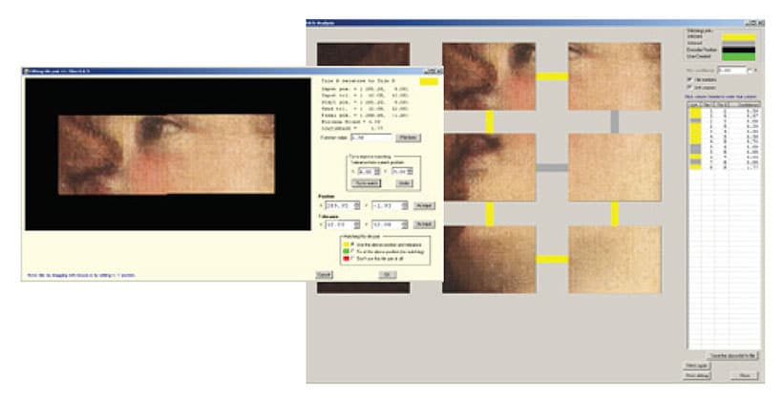This screenshot has width=783, height=401.
Task: Click the Tolerance X value field
Action: (342, 224)
